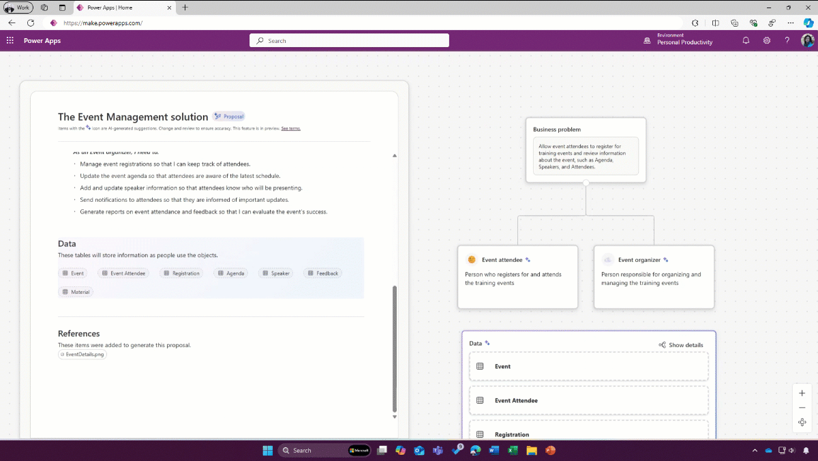Open the notifications bell
818x461 pixels.
tap(746, 41)
